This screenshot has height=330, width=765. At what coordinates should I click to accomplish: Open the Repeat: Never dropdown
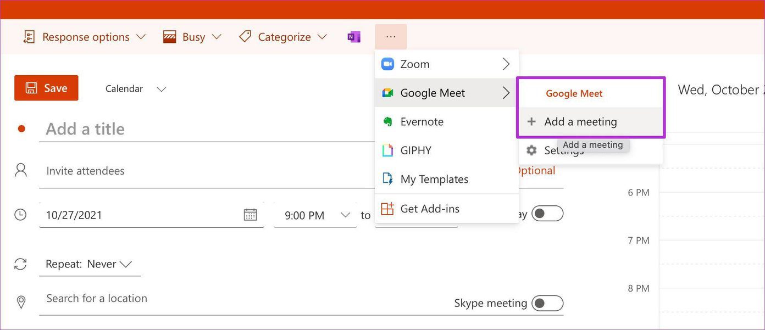[x=90, y=264]
